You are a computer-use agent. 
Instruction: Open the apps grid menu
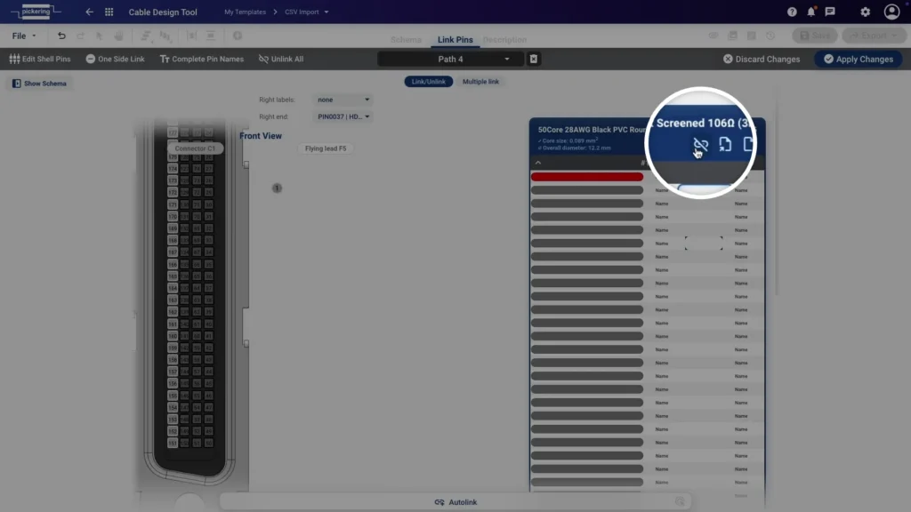[109, 12]
